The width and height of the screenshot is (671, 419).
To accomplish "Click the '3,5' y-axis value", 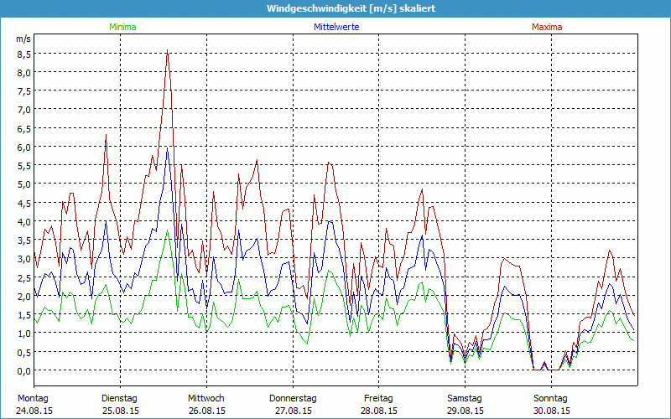I will (24, 241).
